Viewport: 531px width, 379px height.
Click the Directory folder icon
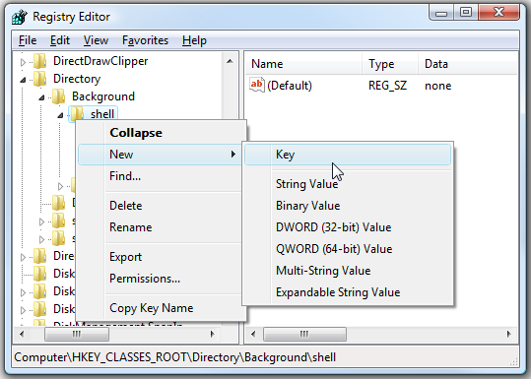point(40,79)
